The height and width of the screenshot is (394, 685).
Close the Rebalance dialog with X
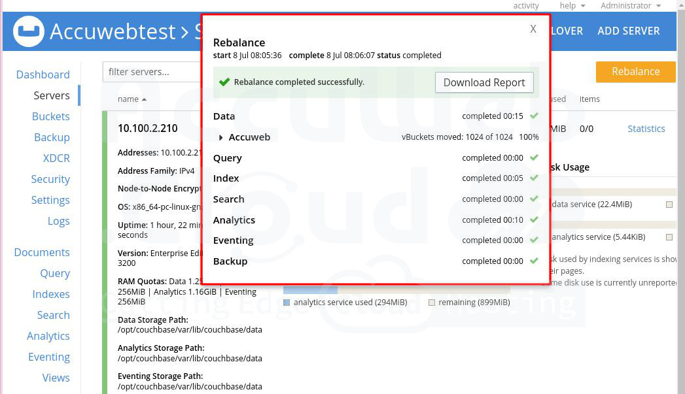(533, 29)
